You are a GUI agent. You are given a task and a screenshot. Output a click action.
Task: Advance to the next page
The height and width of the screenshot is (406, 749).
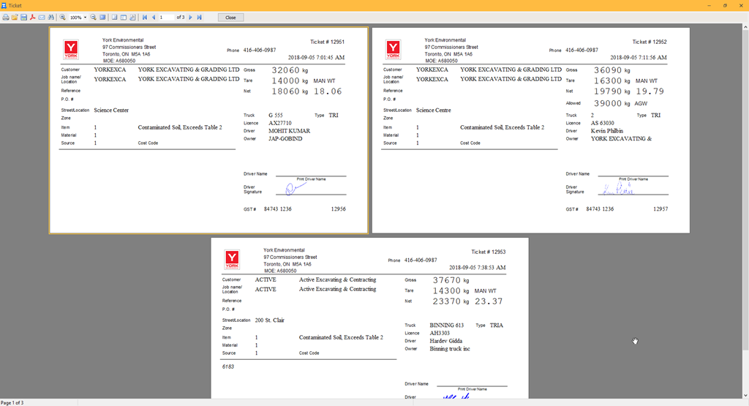point(191,17)
